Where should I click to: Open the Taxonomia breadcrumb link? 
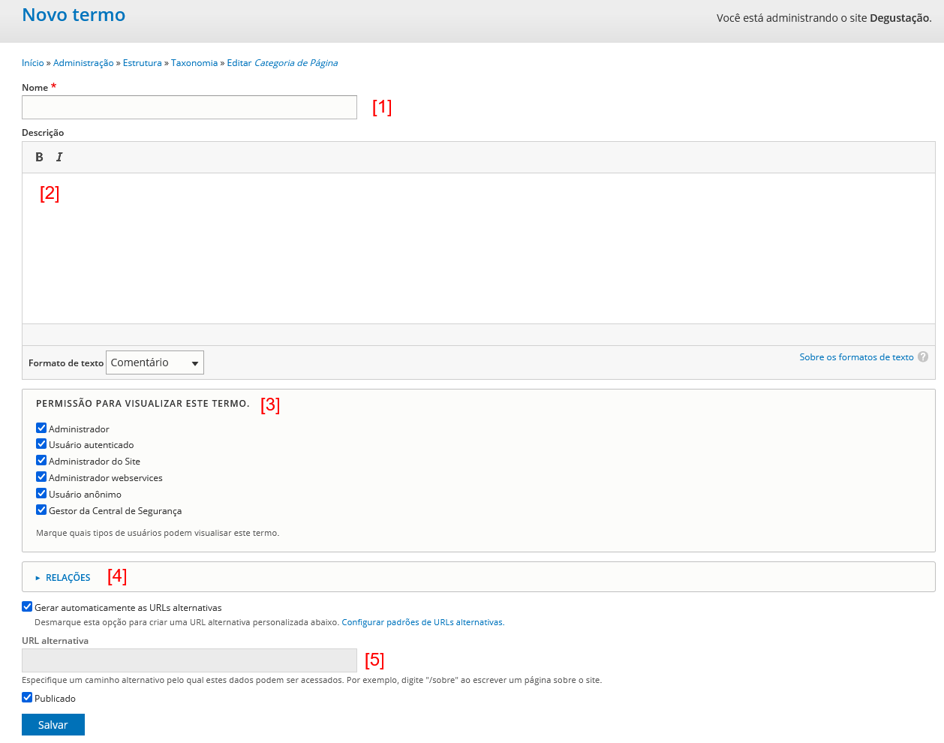point(194,63)
